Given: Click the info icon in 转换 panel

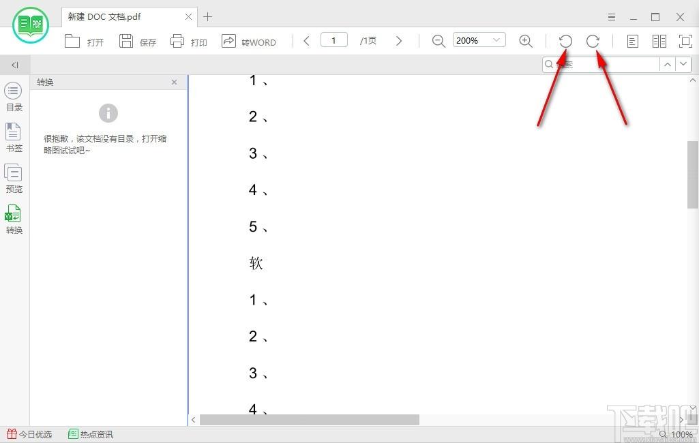Looking at the screenshot, I should point(108,113).
